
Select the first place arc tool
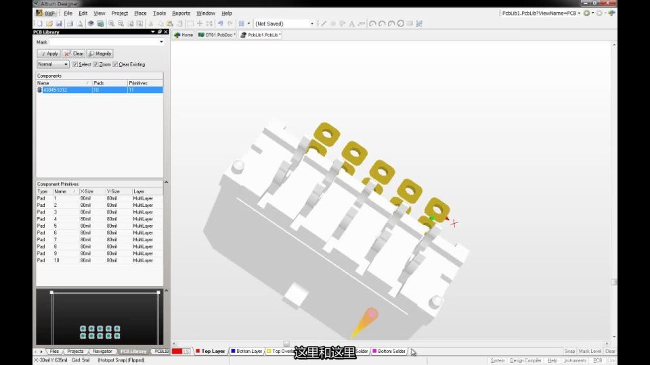372,24
